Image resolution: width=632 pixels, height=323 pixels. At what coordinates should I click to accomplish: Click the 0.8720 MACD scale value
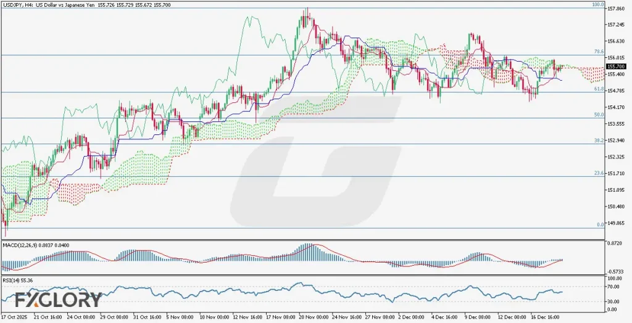(614, 245)
